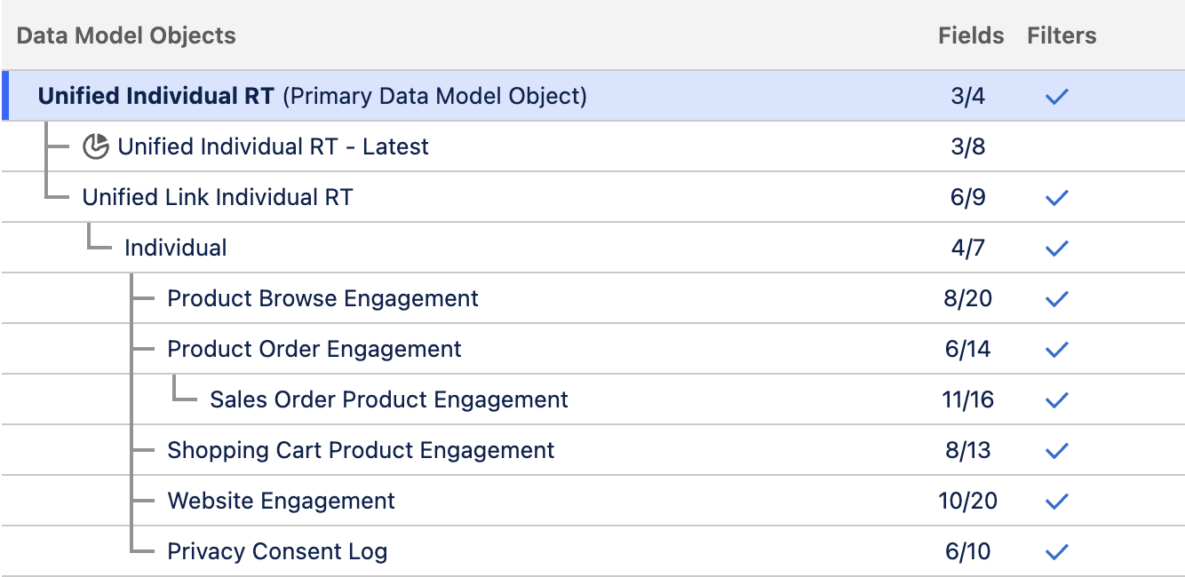Click the filter checkmark for Product Order Engagement
The width and height of the screenshot is (1185, 577).
coord(1056,349)
